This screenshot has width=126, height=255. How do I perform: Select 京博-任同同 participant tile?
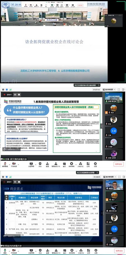click(114, 154)
